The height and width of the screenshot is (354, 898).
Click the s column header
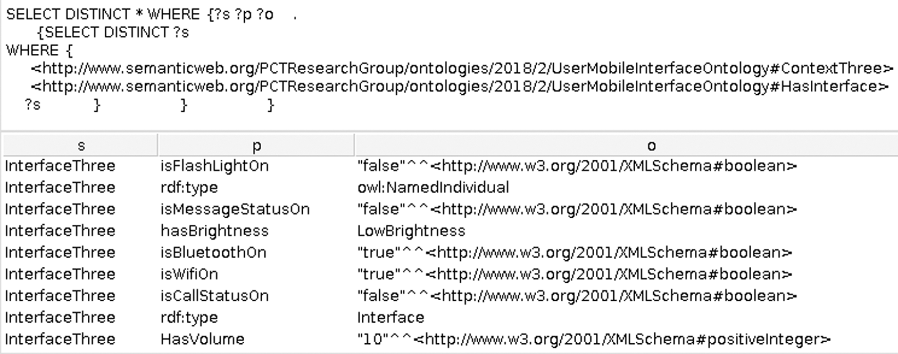coord(81,145)
